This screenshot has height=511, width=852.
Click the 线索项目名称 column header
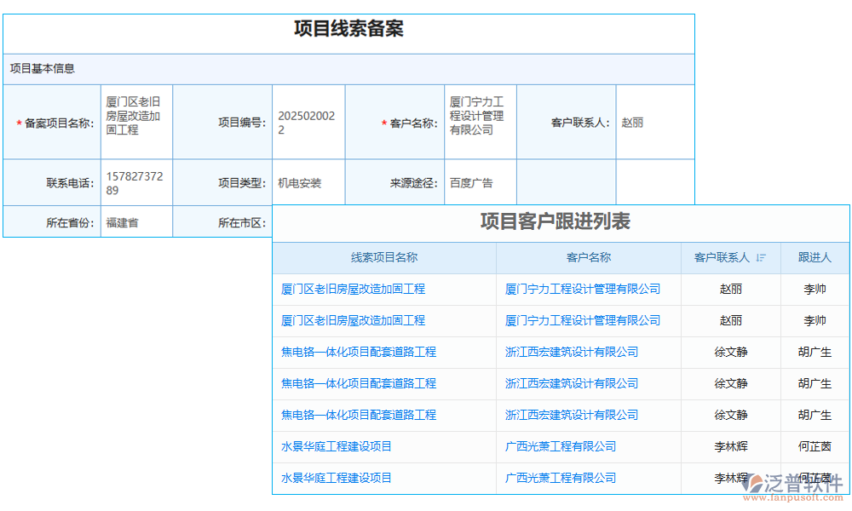coord(384,258)
